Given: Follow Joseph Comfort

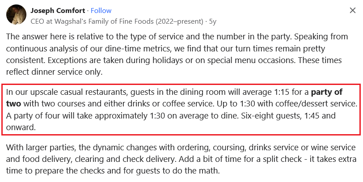Looking at the screenshot, I should (x=101, y=11).
